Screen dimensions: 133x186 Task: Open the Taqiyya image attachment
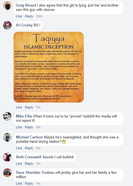pyautogui.click(x=49, y=67)
